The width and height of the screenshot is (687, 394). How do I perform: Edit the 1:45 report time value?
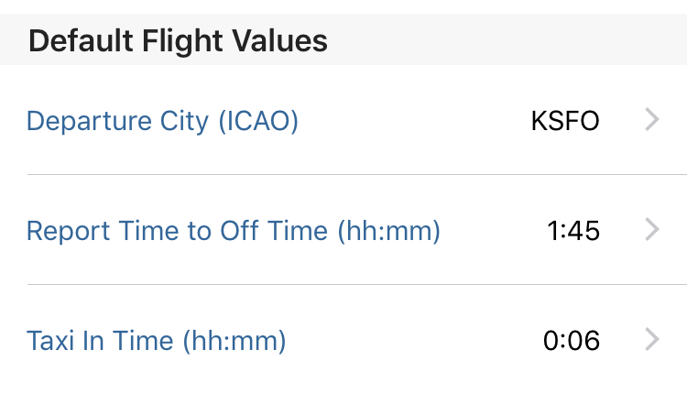click(573, 231)
